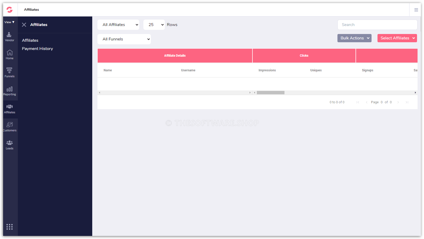Image resolution: width=424 pixels, height=239 pixels.
Task: Close the Affiliates panel with the X
Action: tap(24, 24)
